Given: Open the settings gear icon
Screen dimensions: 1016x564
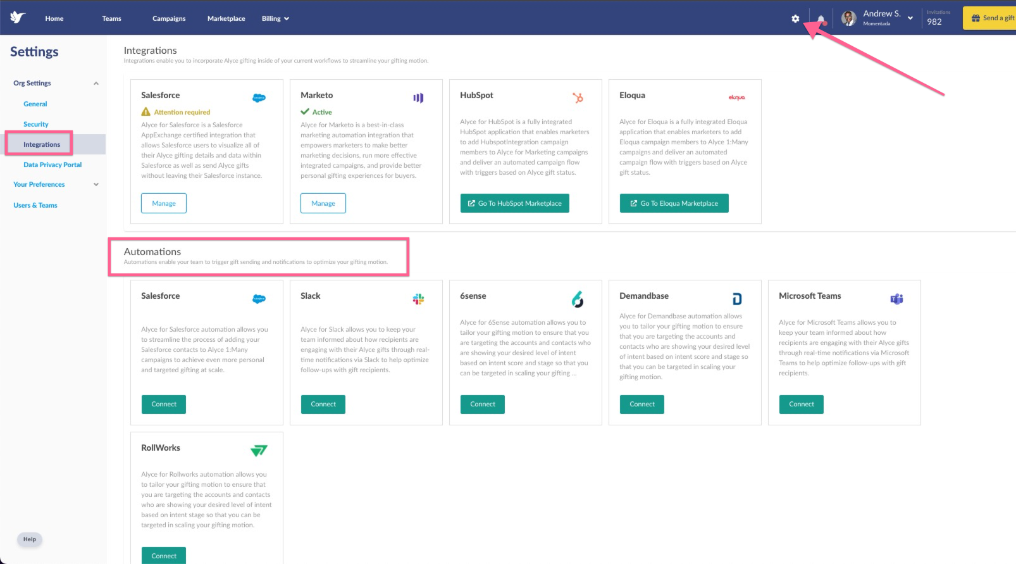Looking at the screenshot, I should tap(795, 18).
